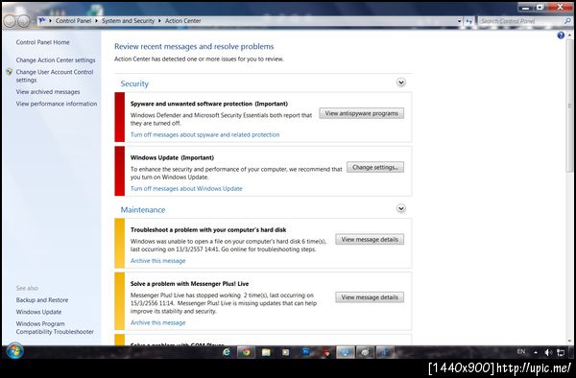Image resolution: width=576 pixels, height=378 pixels.
Task: Launch Internet Explorer from the taskbar
Action: coord(227,352)
